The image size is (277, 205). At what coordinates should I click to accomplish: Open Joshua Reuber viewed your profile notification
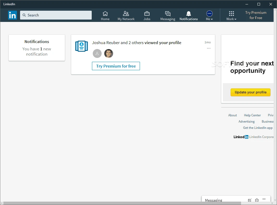(x=137, y=43)
